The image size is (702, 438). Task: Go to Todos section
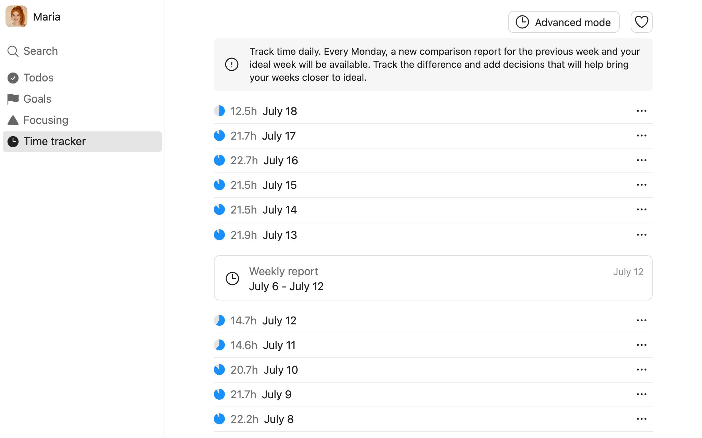point(82,78)
